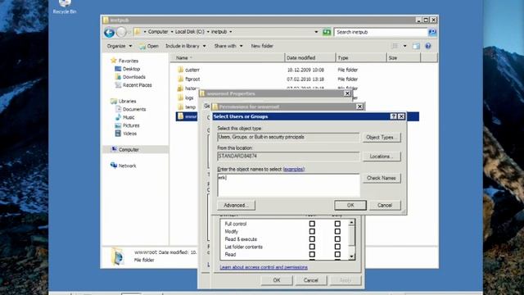
Task: Click the object names text box
Action: coord(288,185)
